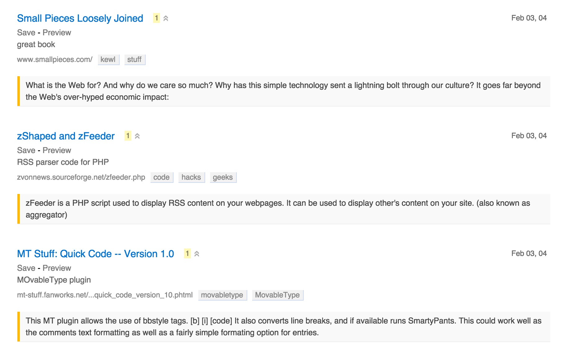
Task: Click save count badge next to Small Pieces
Action: (x=156, y=18)
